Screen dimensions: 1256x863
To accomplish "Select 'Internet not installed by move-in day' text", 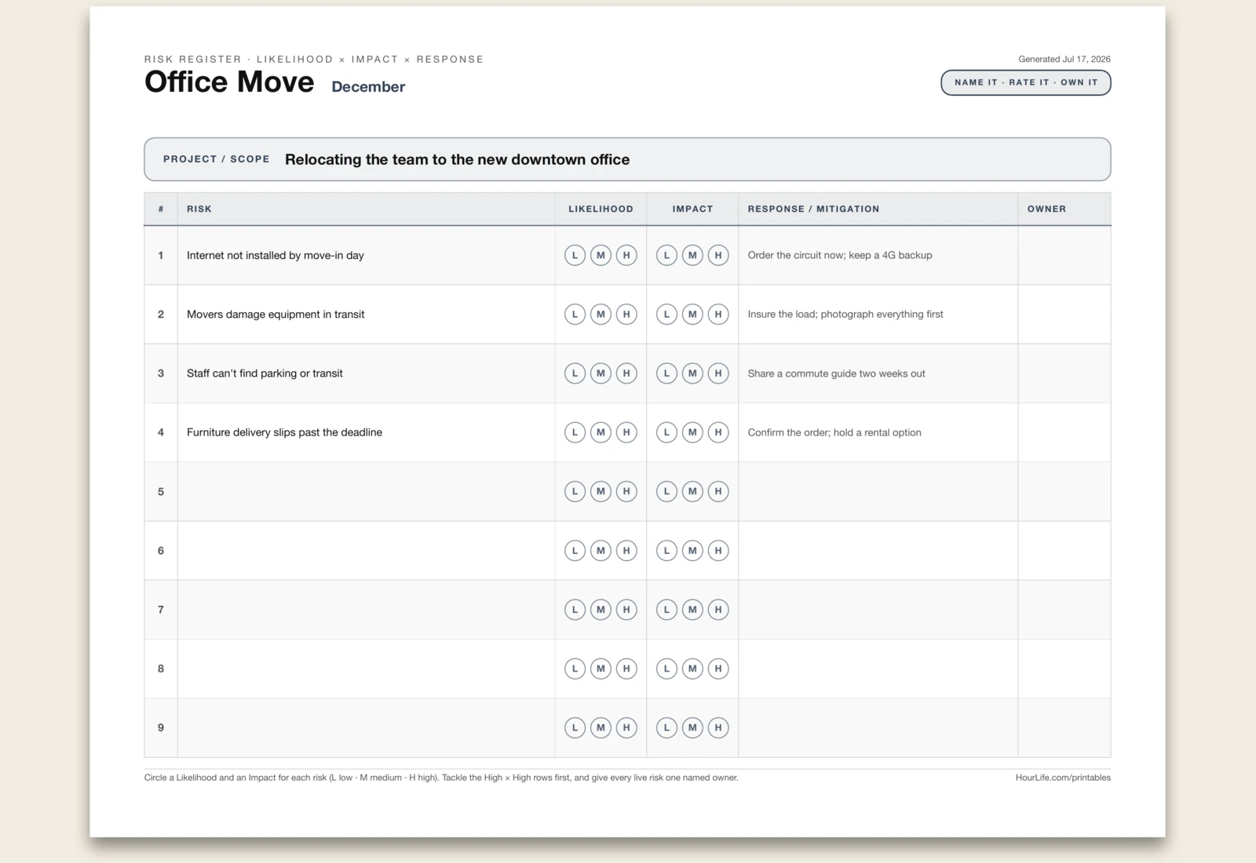I will pos(276,255).
